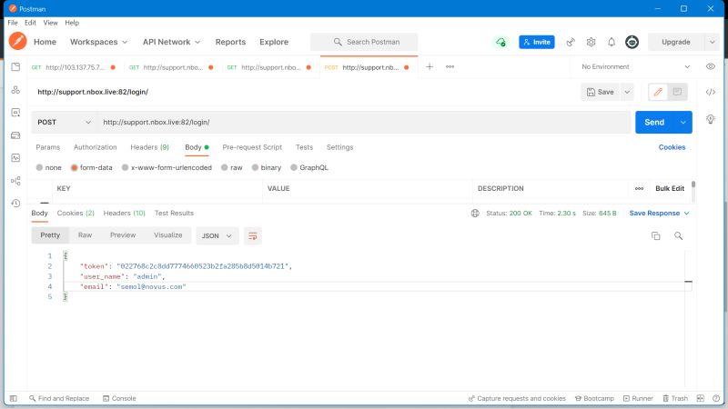Open the response Cookies (2) tab

coord(76,214)
